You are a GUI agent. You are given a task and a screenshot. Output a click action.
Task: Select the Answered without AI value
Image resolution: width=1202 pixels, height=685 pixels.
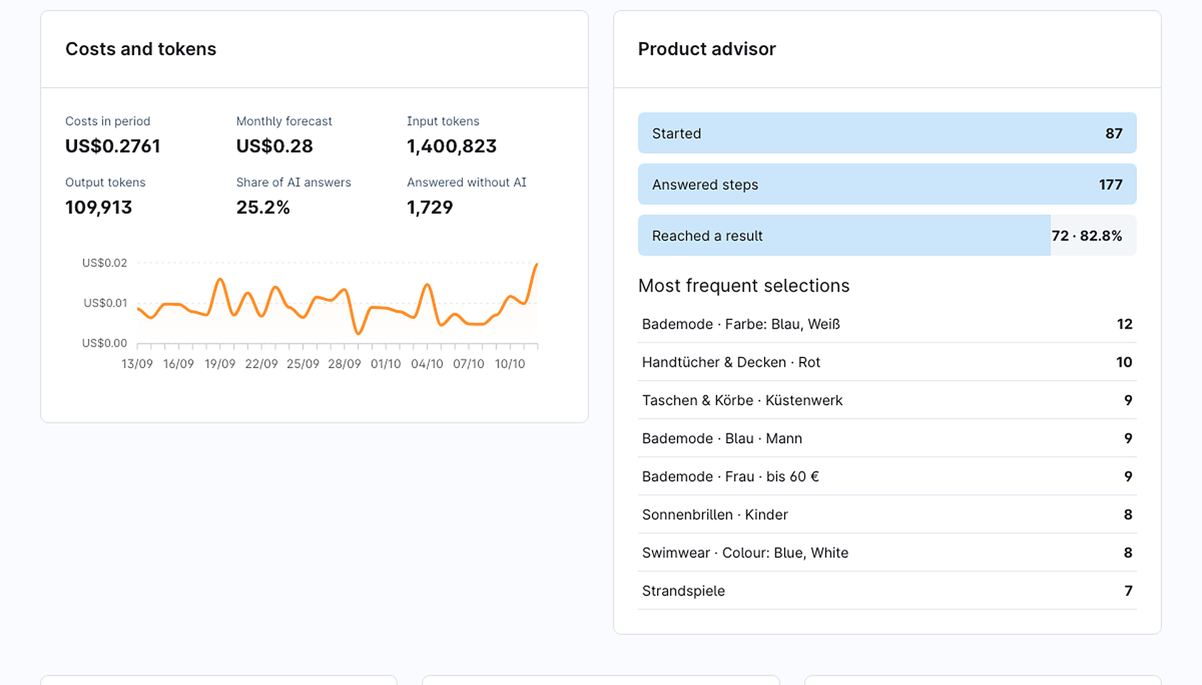pyautogui.click(x=429, y=207)
